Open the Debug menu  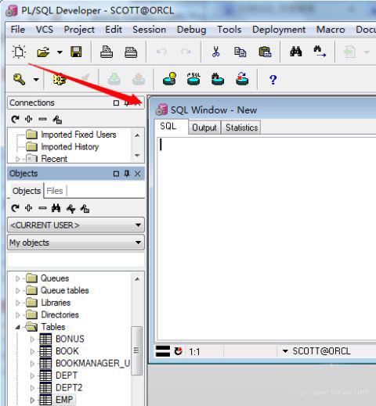click(x=191, y=30)
